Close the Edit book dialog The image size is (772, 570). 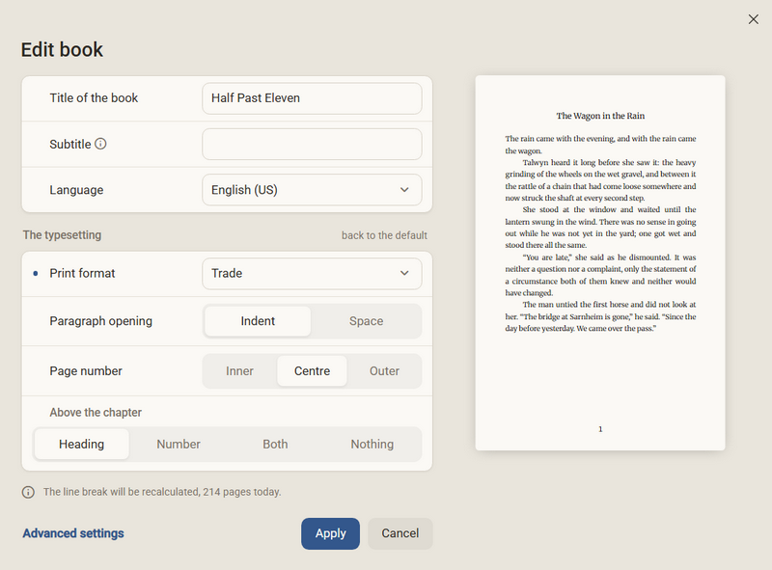click(x=754, y=19)
